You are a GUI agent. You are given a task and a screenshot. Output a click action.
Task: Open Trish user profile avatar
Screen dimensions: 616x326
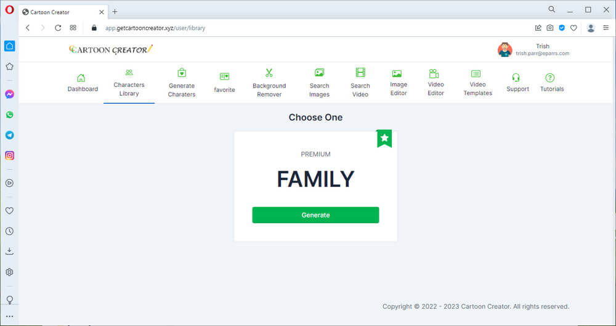tap(505, 50)
